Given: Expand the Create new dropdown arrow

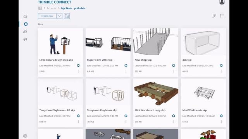Looking at the screenshot, I should click(59, 16).
